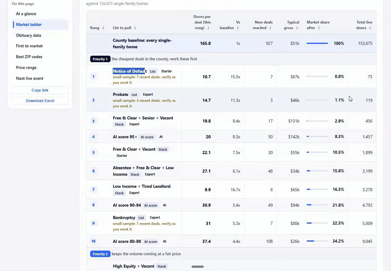Click rung number badge 10
The image size is (391, 271).
coord(94,241)
